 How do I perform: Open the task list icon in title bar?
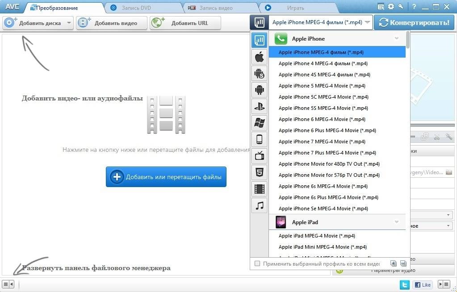pos(381,7)
